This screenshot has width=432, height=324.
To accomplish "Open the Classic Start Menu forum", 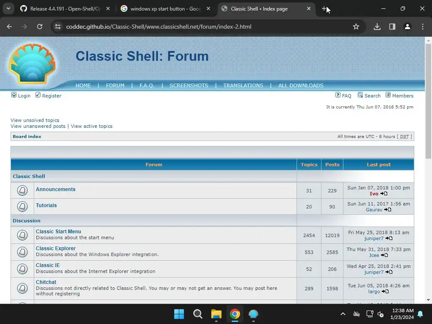I will pyautogui.click(x=58, y=232).
